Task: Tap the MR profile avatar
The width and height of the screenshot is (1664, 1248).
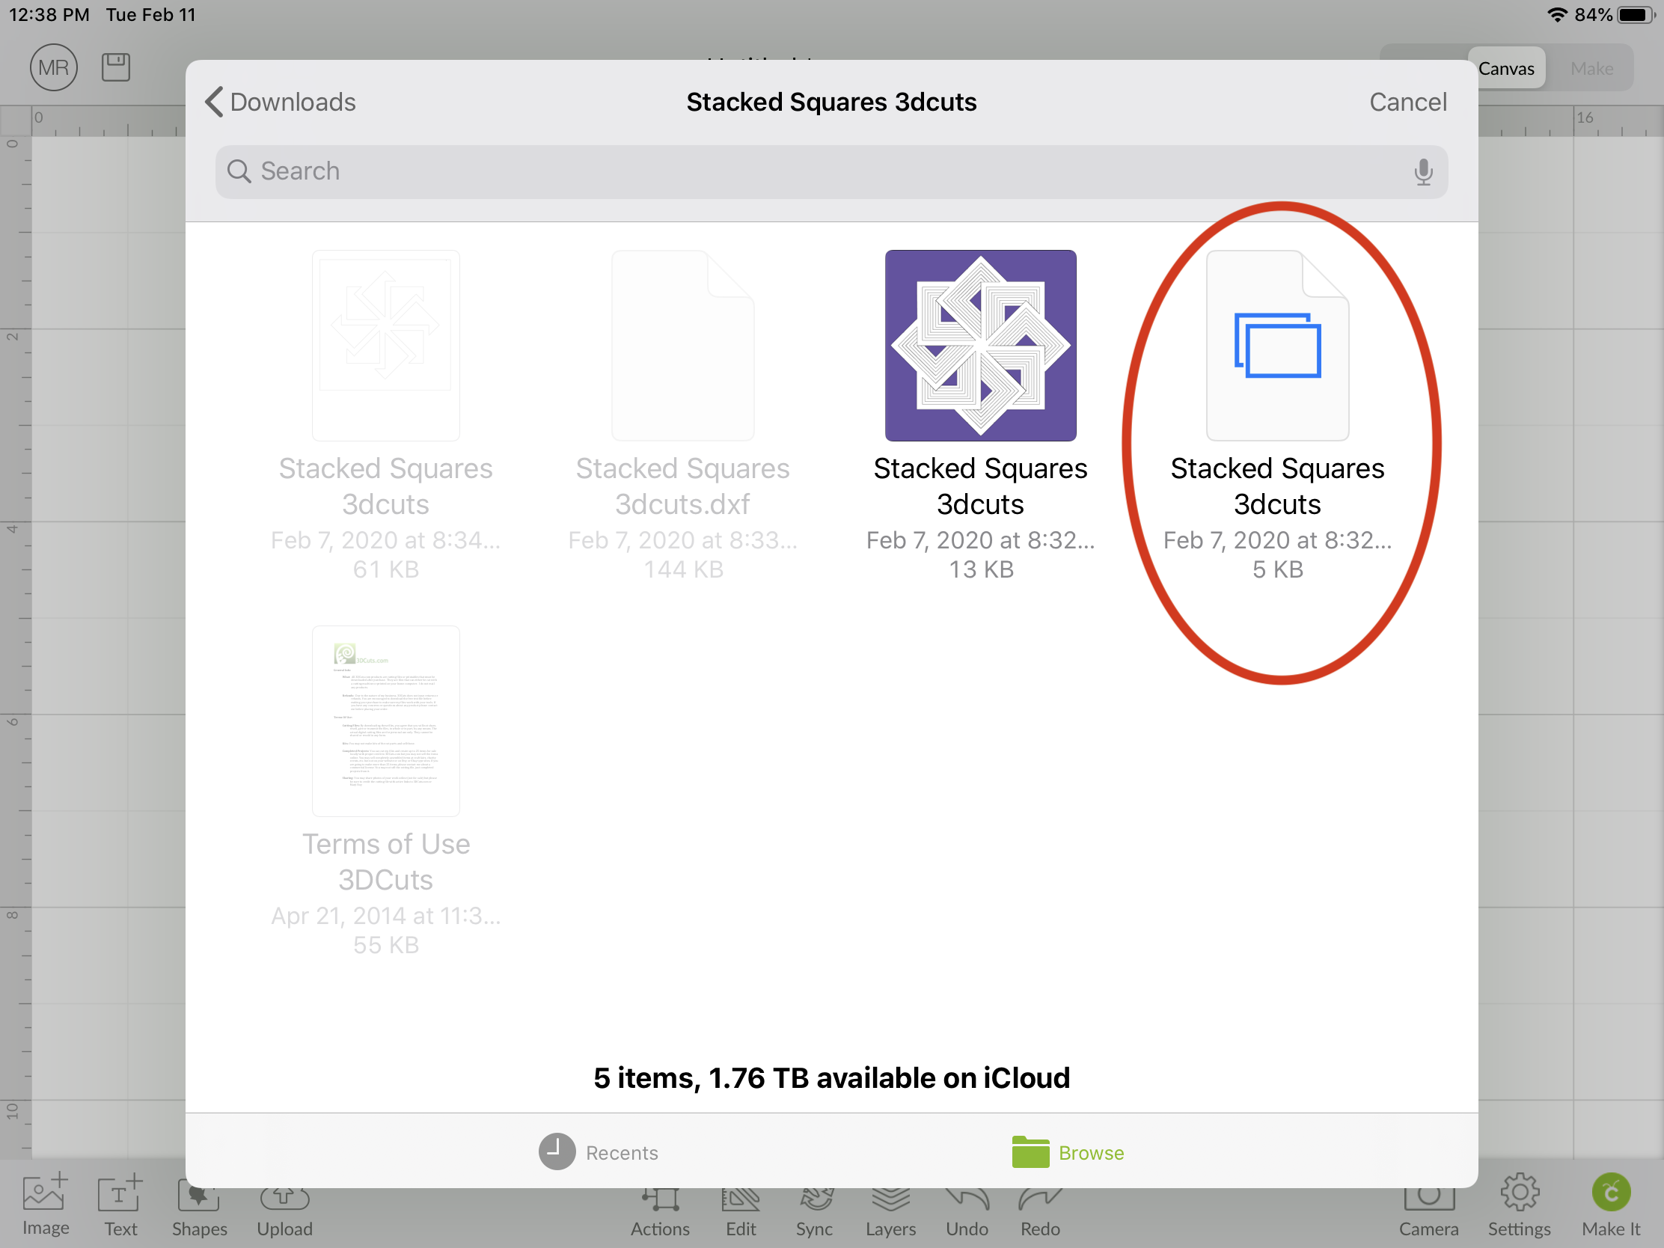Action: 53,67
